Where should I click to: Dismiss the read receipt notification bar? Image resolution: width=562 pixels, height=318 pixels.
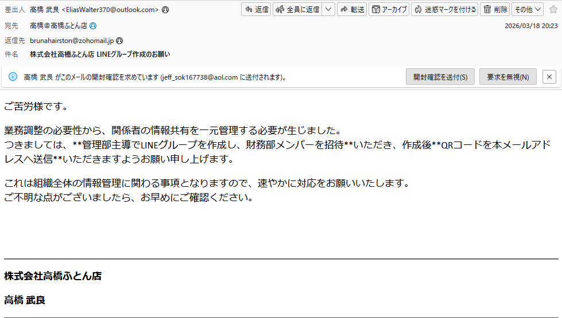click(x=549, y=77)
